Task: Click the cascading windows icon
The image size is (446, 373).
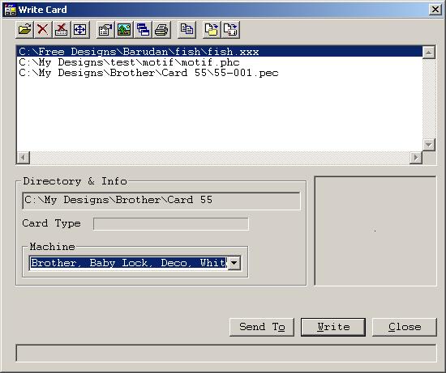Action: point(143,29)
